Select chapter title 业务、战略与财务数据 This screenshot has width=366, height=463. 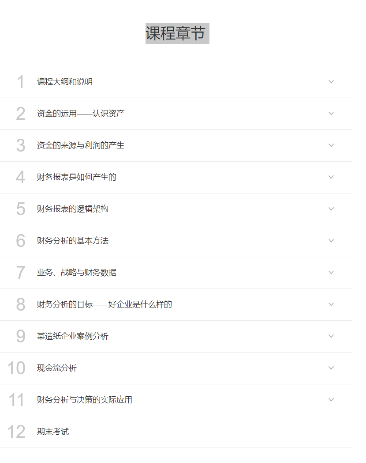pyautogui.click(x=77, y=273)
